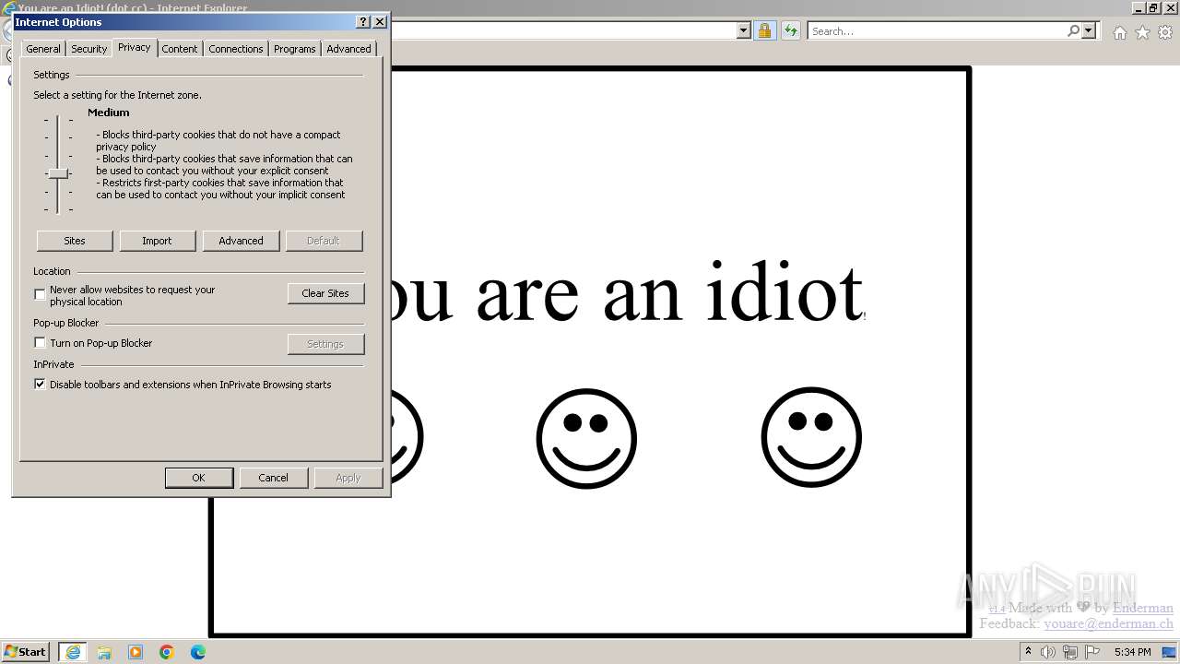Click the Import button

tap(157, 241)
